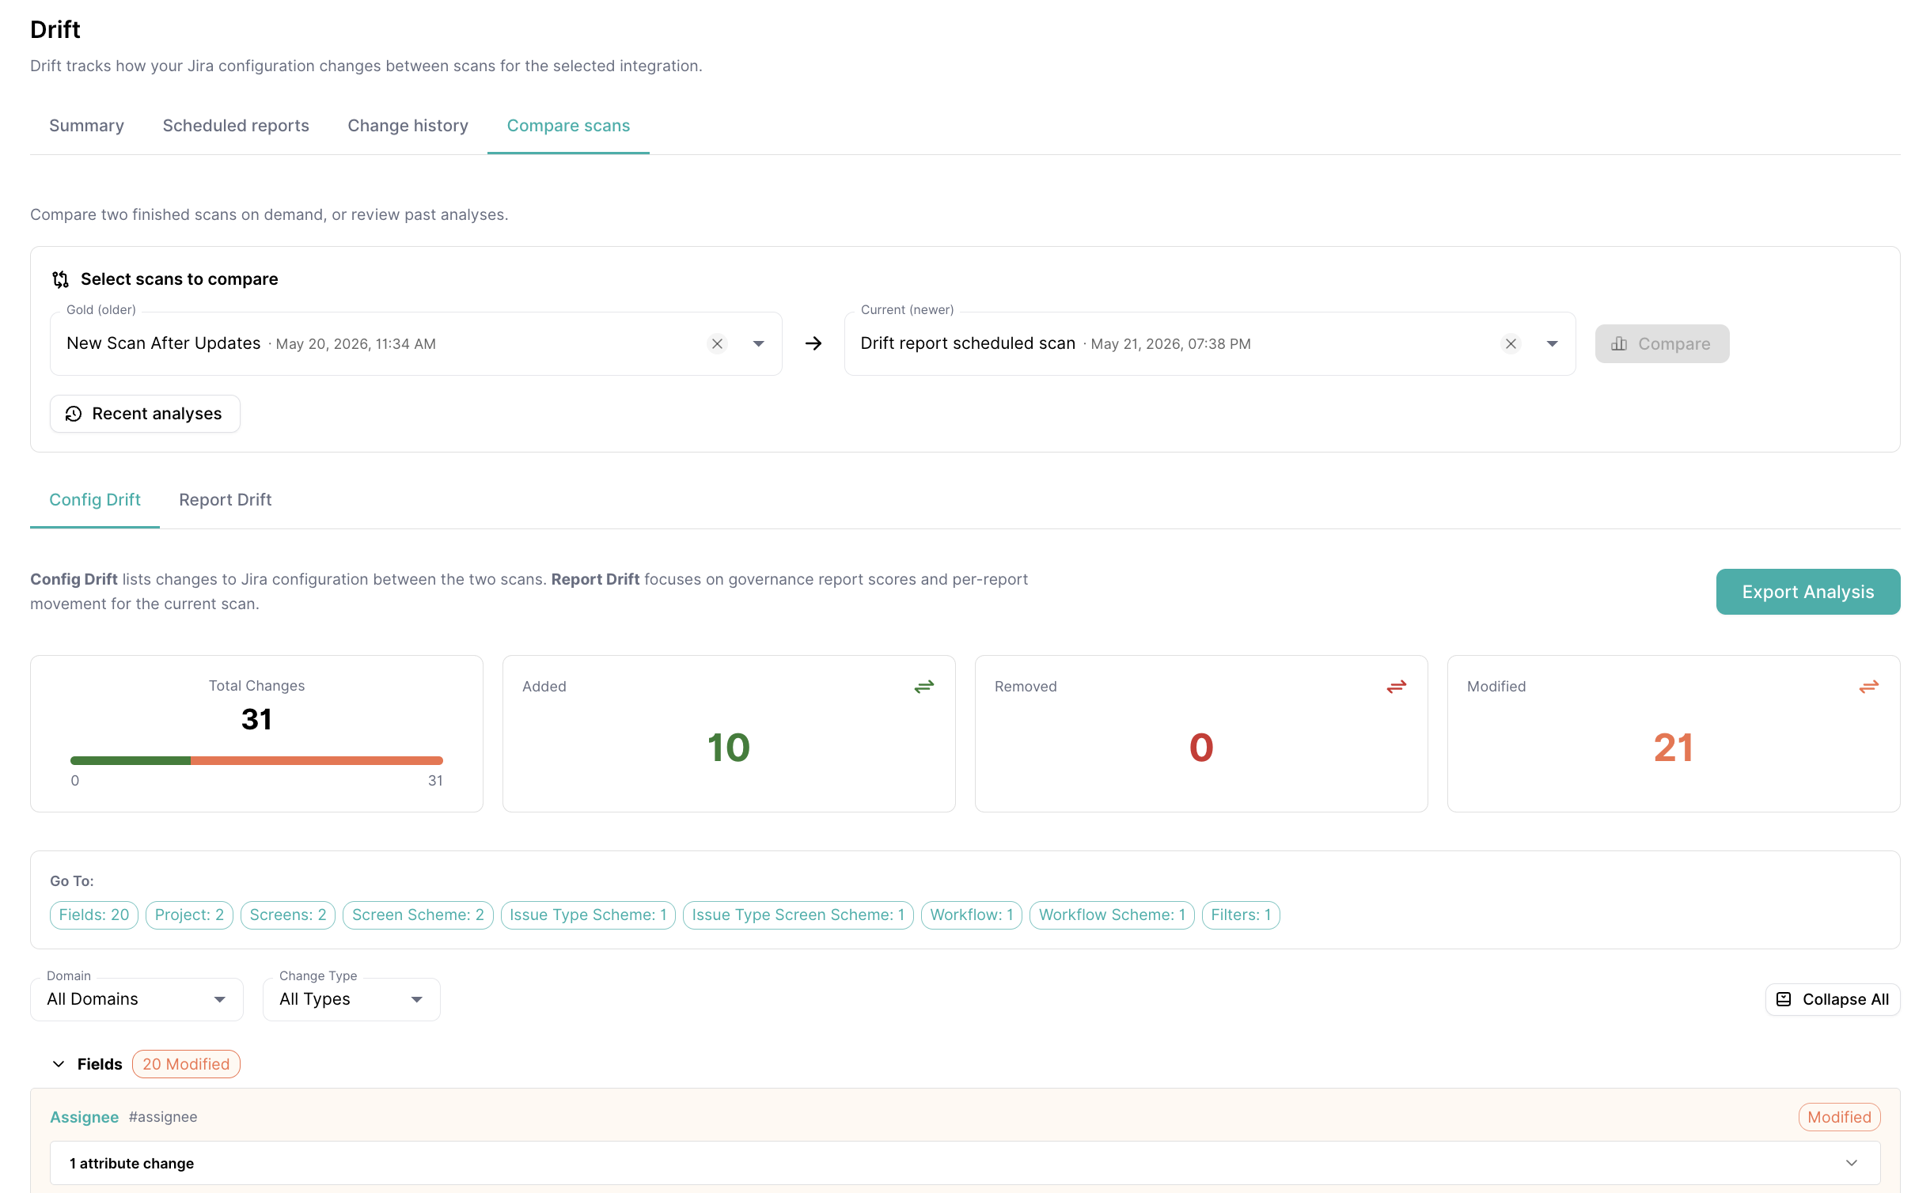Jump to Workflow Scheme: 1 chip
Viewport: 1915px width, 1193px height.
1112,915
